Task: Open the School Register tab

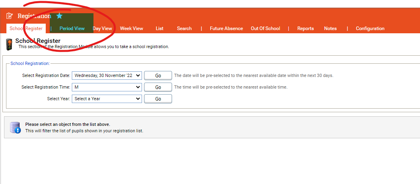Action: pos(26,28)
